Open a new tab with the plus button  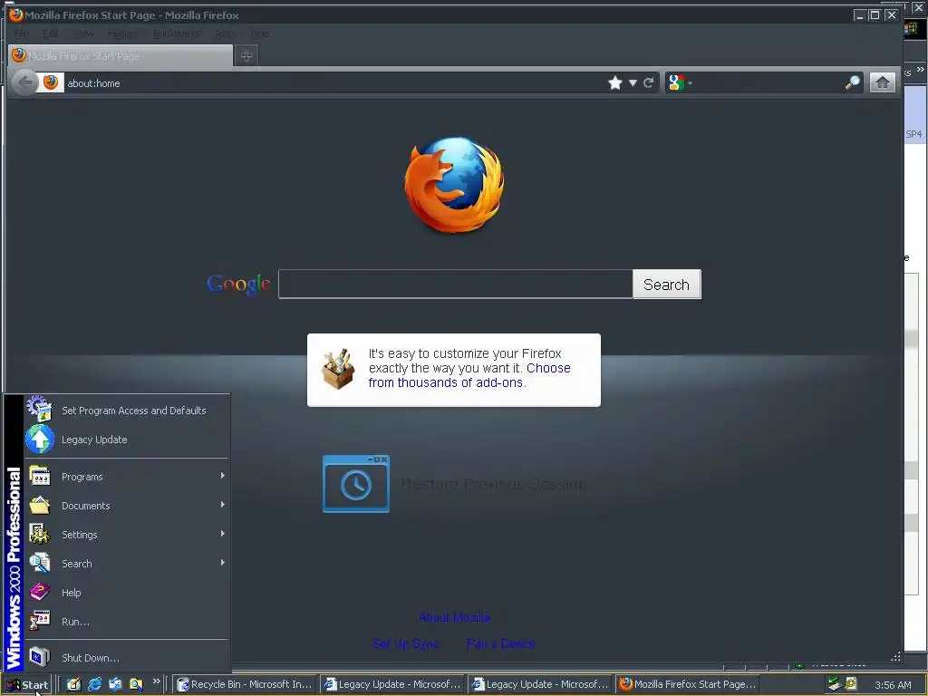246,55
